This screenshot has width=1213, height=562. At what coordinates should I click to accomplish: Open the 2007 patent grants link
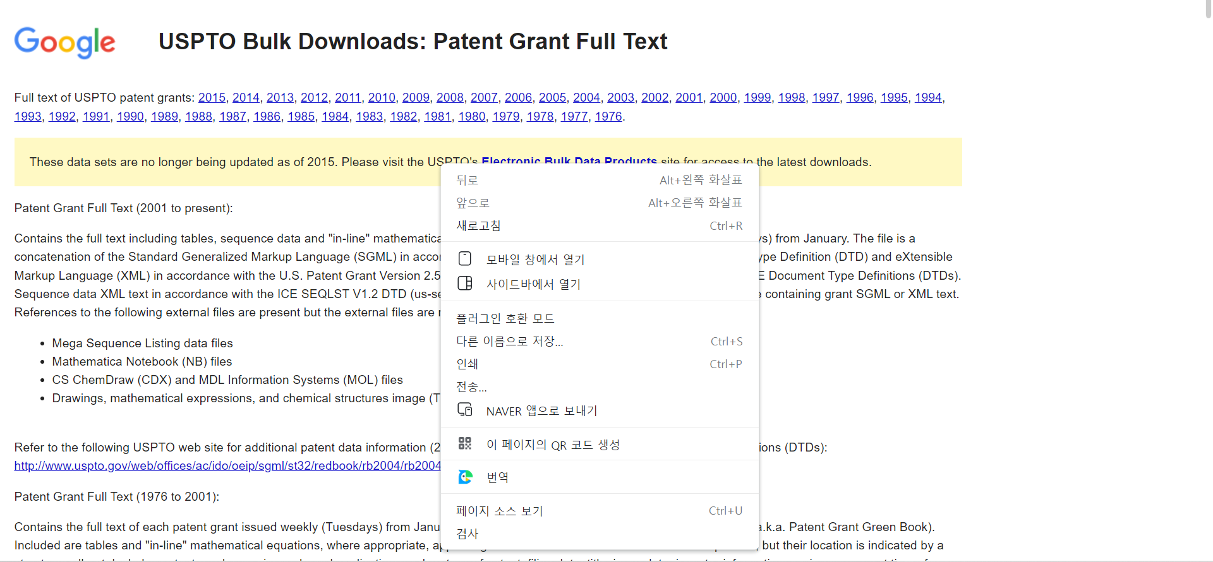pos(484,97)
